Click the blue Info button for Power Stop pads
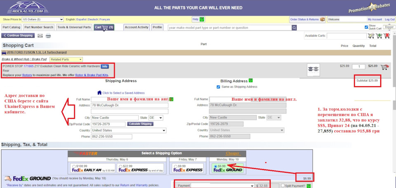 point(104,66)
